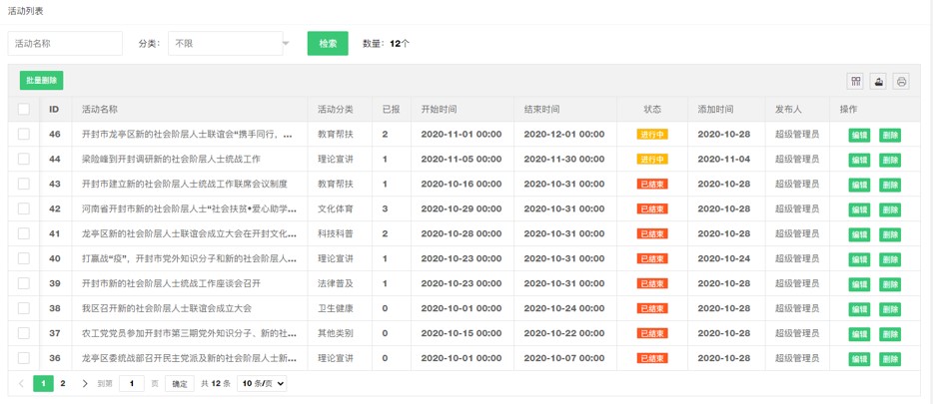Check the row with ID 39
Viewport: 933px width, 404px height.
24,283
